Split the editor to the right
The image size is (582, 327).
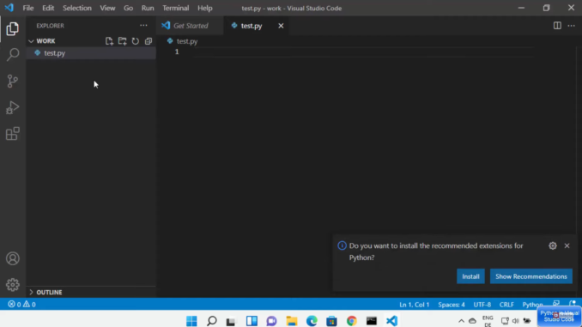pyautogui.click(x=557, y=25)
